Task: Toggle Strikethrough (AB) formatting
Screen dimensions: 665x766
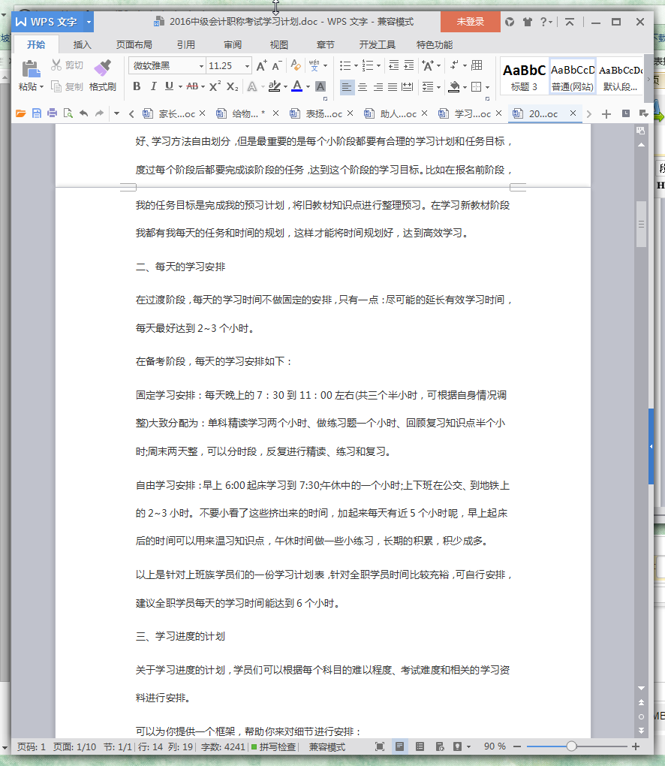Action: click(x=192, y=86)
